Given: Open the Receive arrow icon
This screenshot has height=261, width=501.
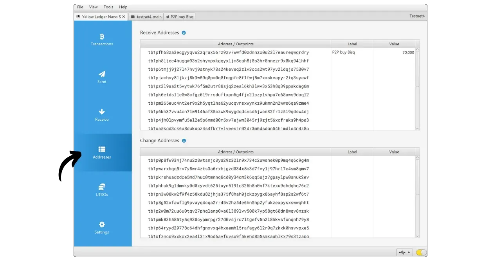Looking at the screenshot, I should (102, 112).
